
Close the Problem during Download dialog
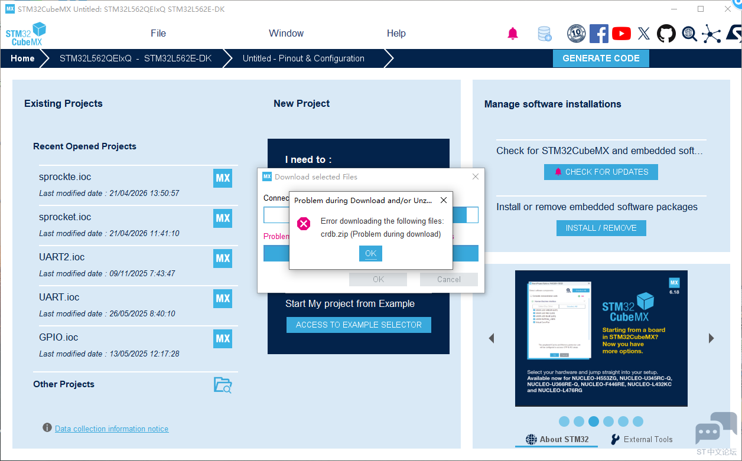444,200
